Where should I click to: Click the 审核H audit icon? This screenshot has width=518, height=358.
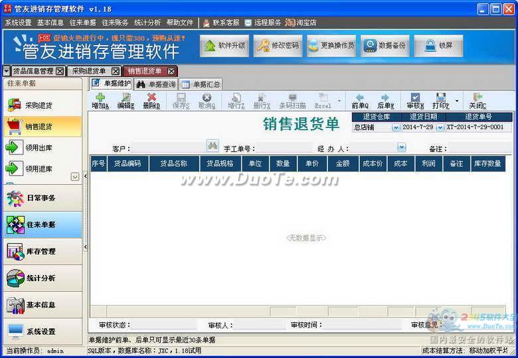tap(415, 101)
